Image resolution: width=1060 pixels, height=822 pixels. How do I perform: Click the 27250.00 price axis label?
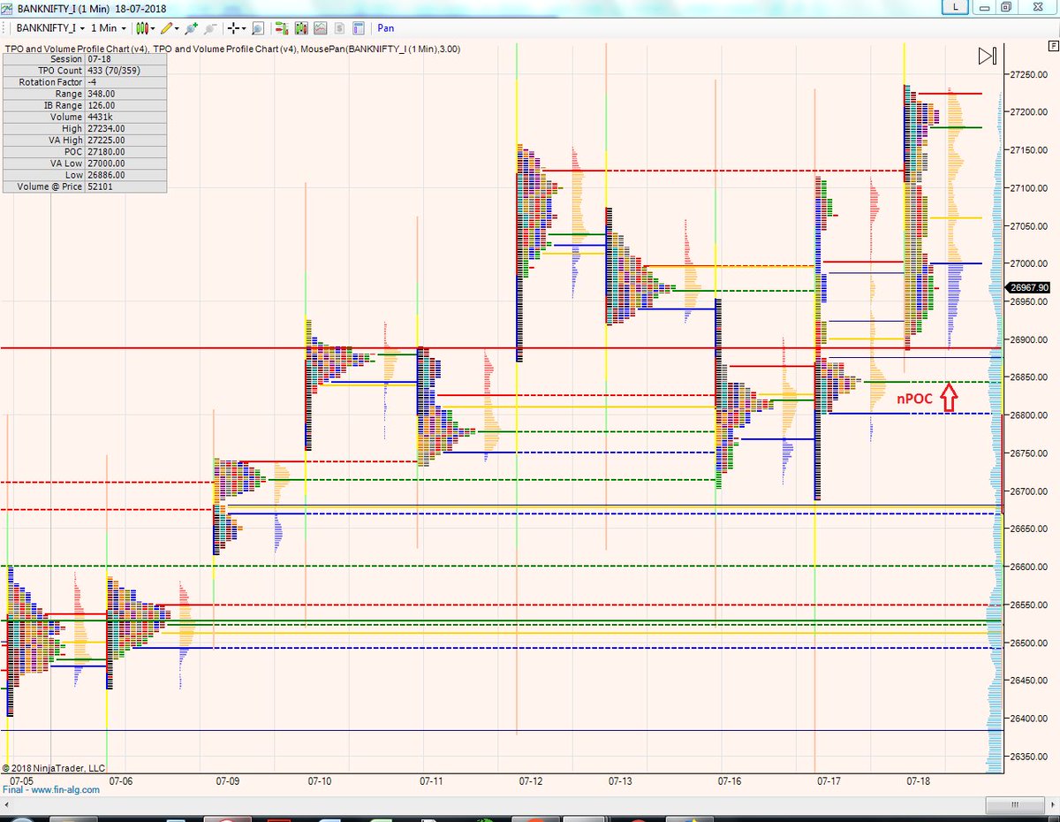(1030, 74)
